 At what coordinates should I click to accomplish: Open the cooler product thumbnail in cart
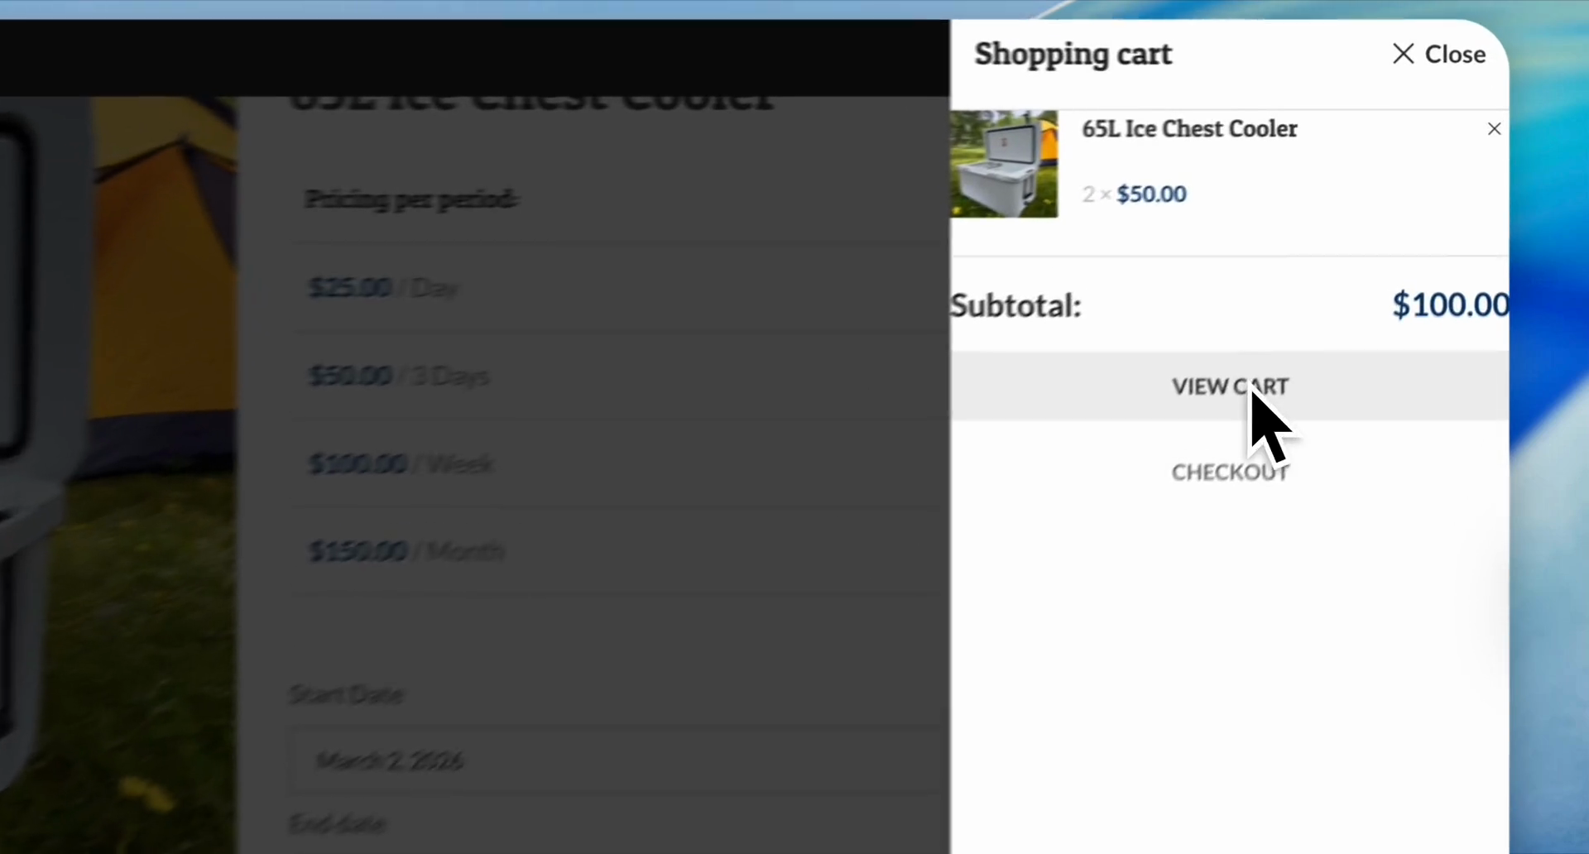tap(1004, 164)
